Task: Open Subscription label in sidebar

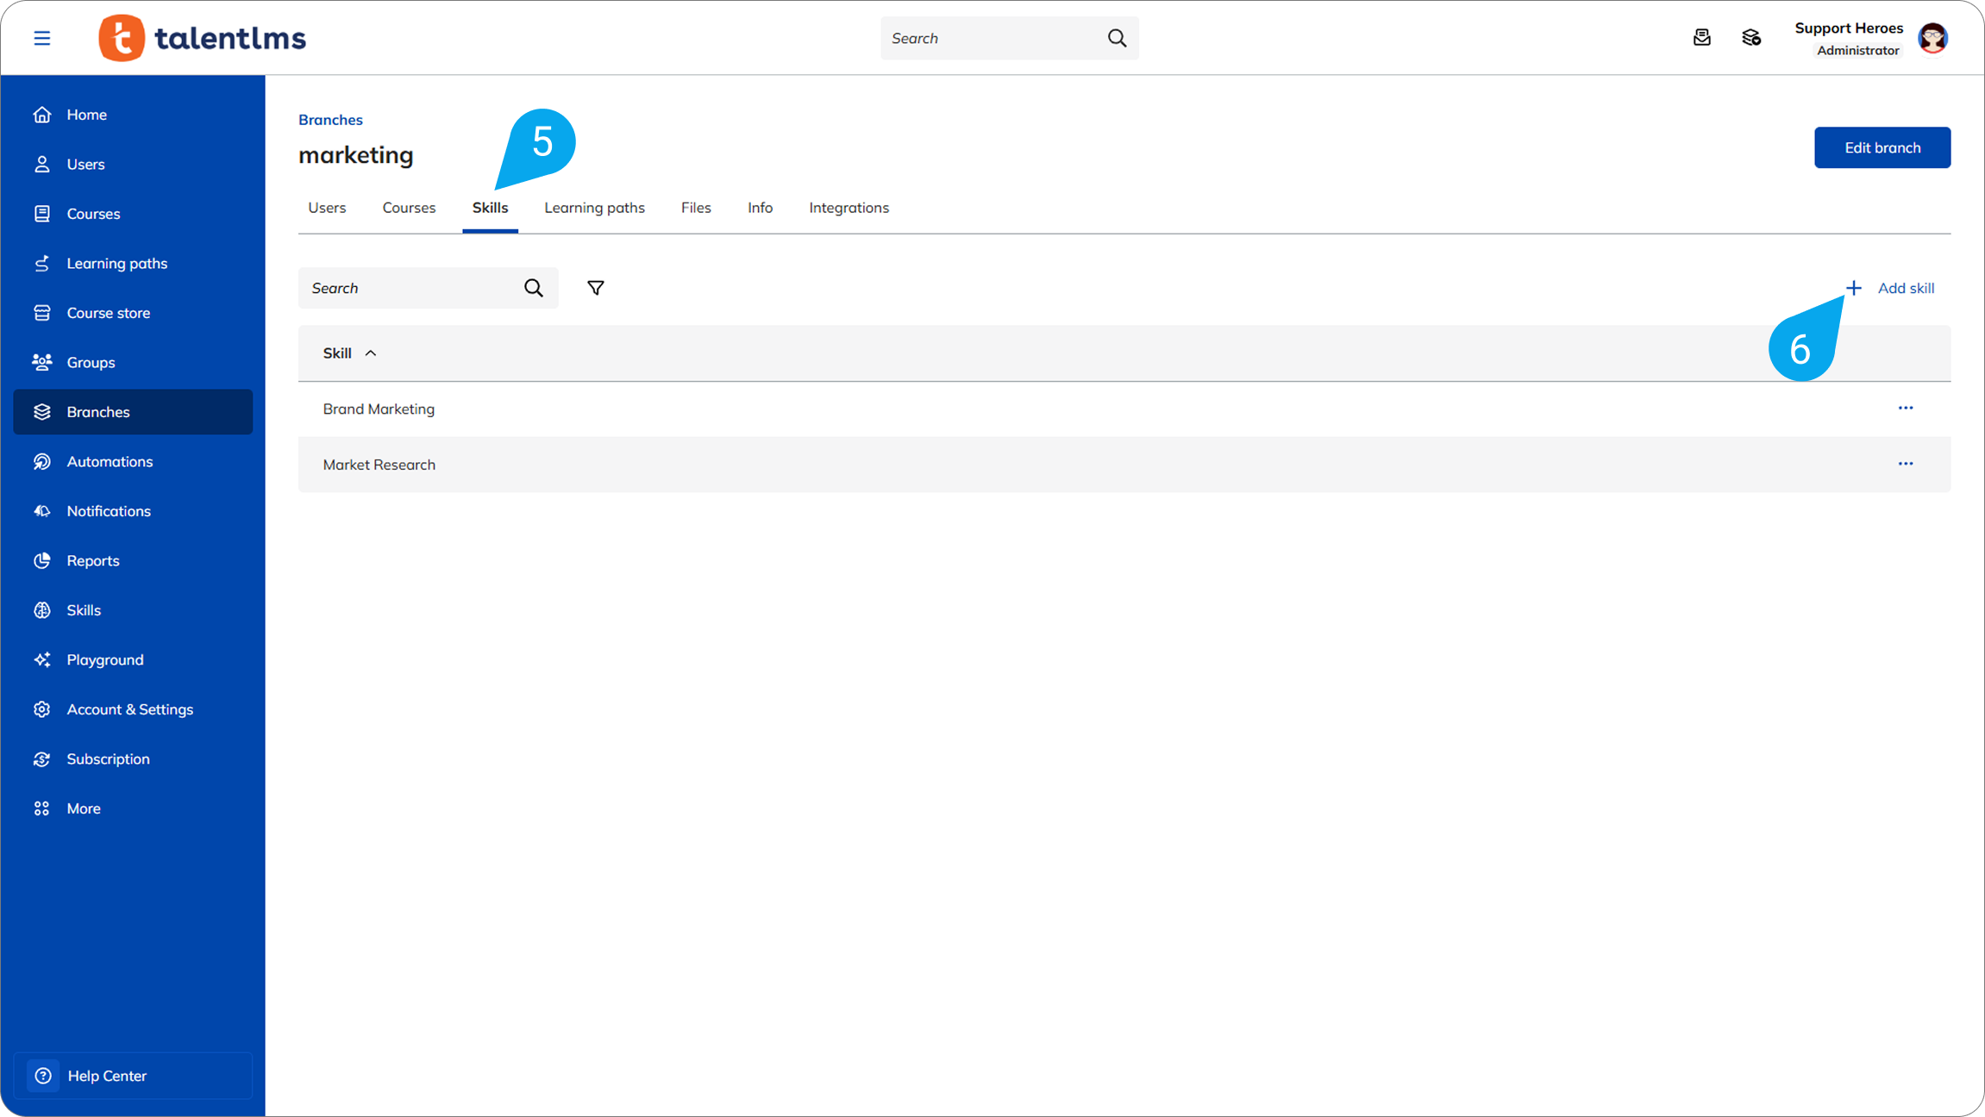Action: pyautogui.click(x=109, y=759)
